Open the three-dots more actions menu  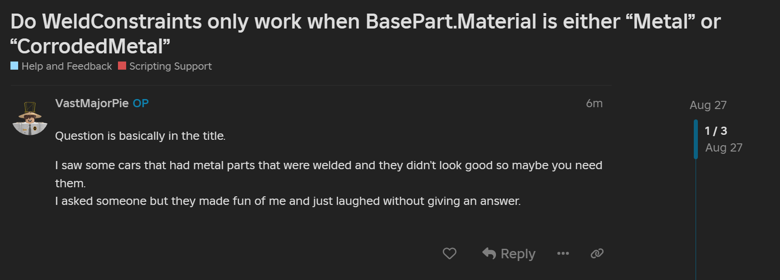[563, 253]
